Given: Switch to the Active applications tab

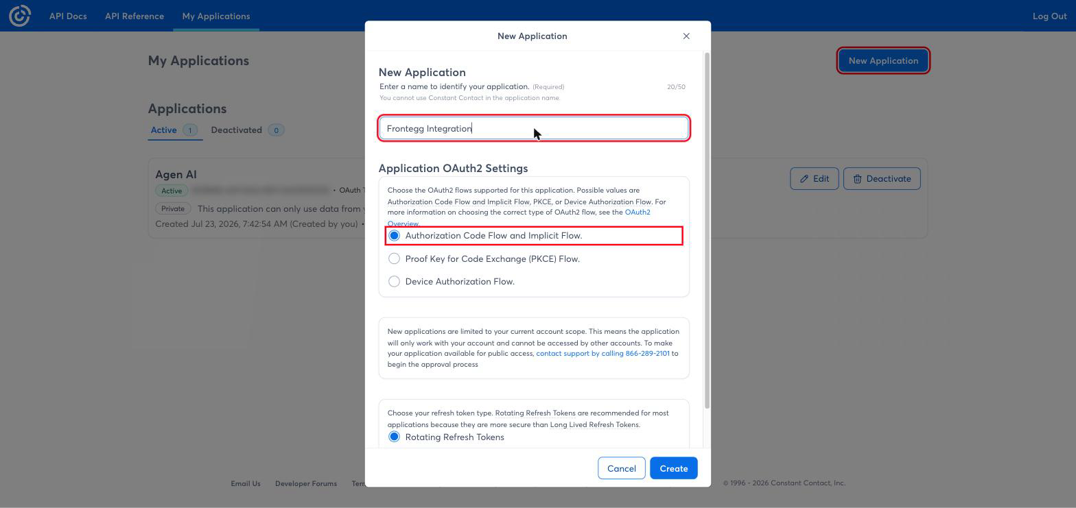Looking at the screenshot, I should [174, 130].
